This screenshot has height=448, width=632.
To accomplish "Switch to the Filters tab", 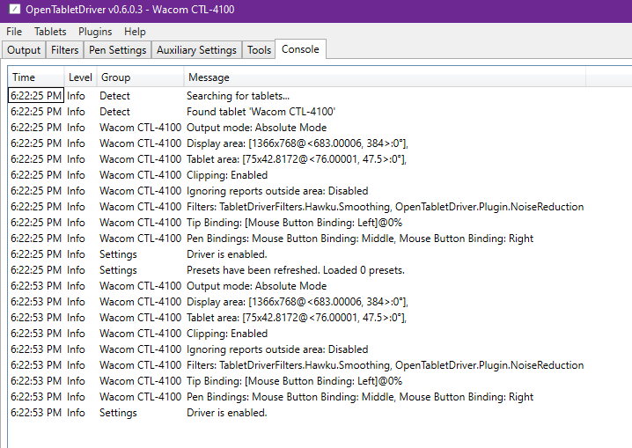I will click(x=64, y=50).
